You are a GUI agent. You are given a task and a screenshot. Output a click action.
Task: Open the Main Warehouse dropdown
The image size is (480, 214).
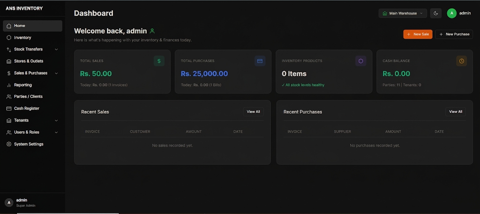click(403, 13)
